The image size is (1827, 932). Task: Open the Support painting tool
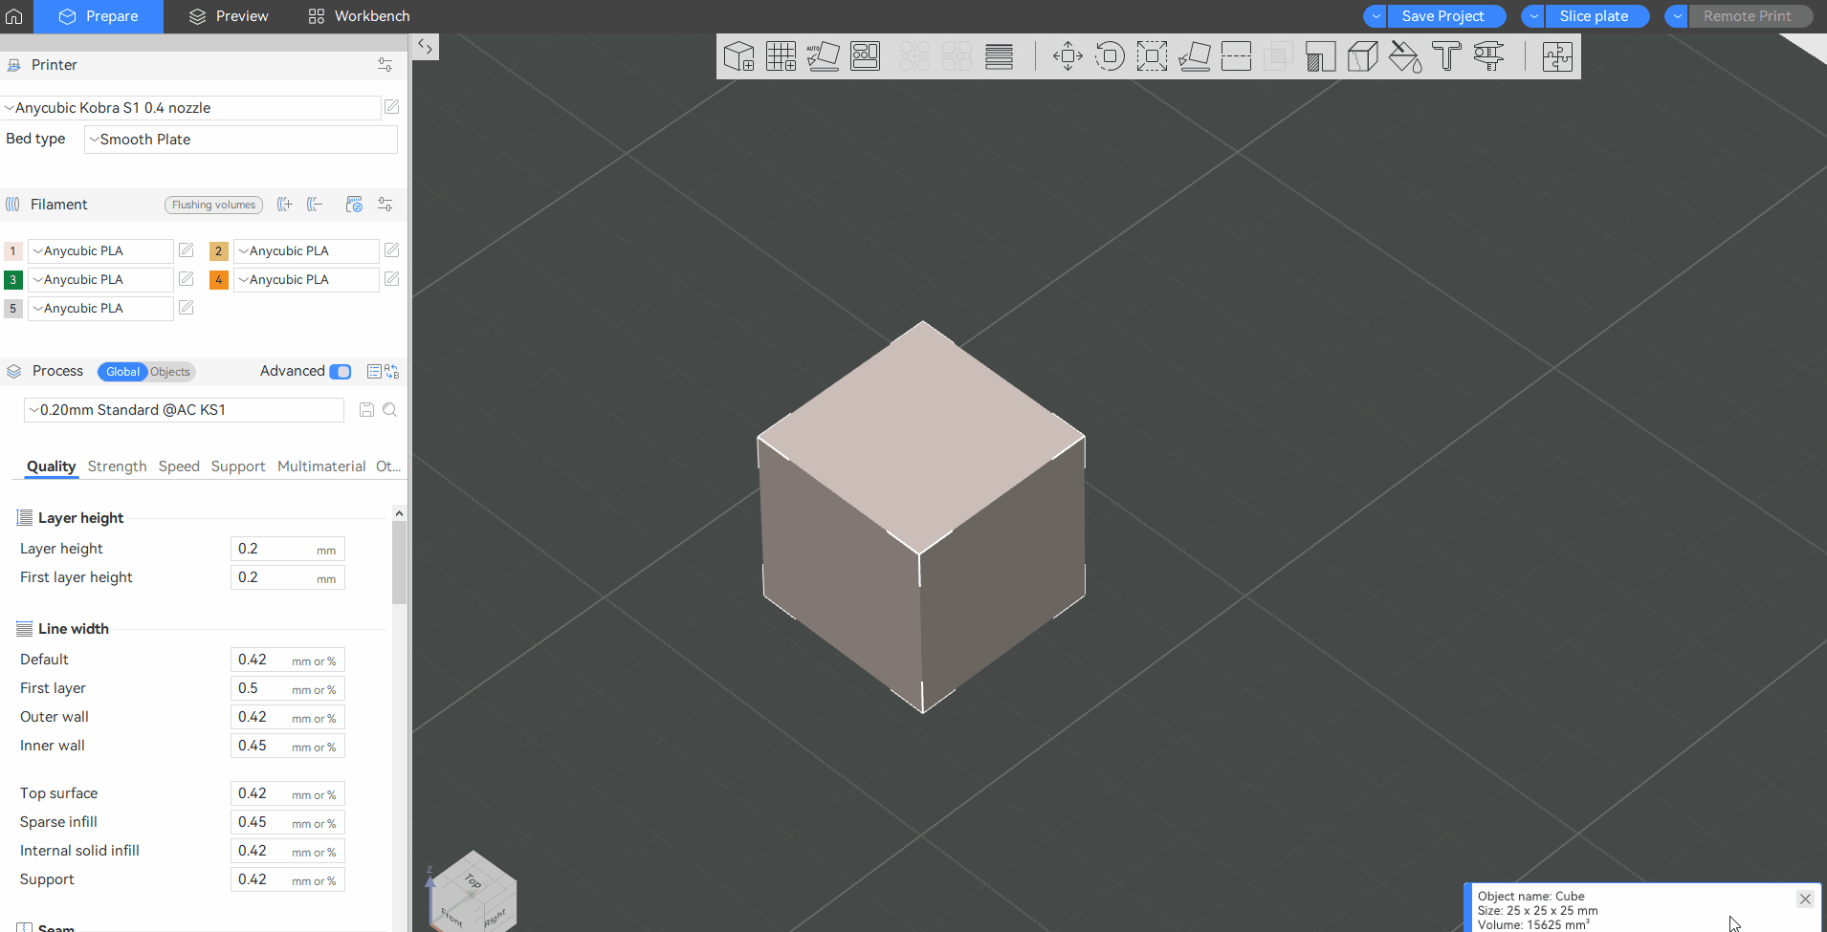click(1320, 56)
